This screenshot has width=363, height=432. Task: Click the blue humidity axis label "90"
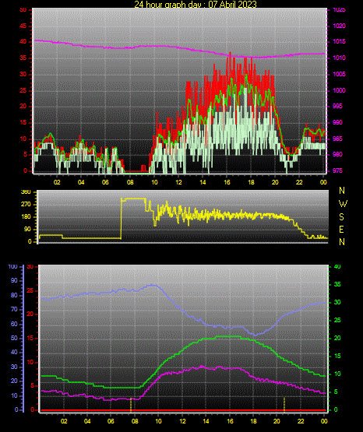click(14, 280)
